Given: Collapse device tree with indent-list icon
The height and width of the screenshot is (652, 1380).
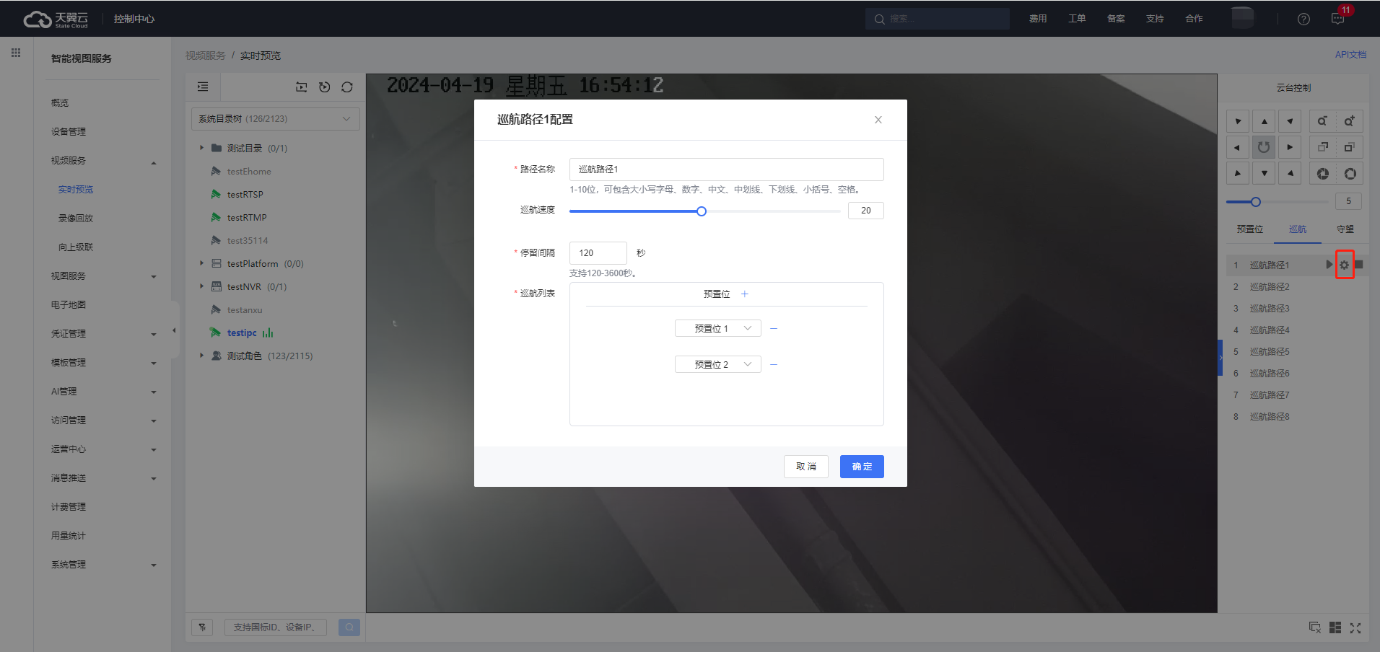Looking at the screenshot, I should (x=203, y=87).
